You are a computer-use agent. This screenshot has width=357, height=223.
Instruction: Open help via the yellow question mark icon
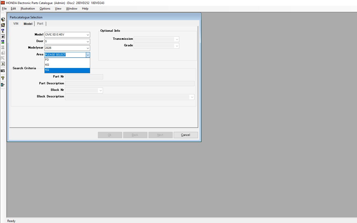pos(3,78)
